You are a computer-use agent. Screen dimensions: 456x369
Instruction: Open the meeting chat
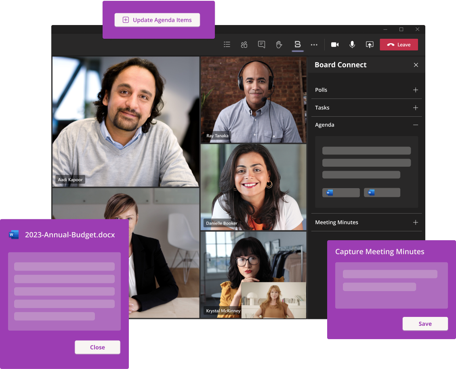(261, 44)
